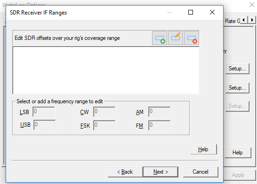Image resolution: width=257 pixels, height=184 pixels.
Task: Select the Rate G tab in WriteLog Options
Action: tap(233, 21)
